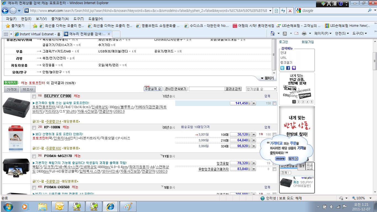Close the cloud tooltip with 닫기
377x212 pixels.
pos(293,159)
